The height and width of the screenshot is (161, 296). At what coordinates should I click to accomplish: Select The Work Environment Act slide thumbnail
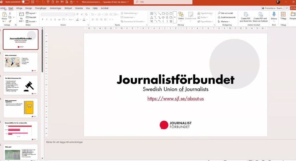tap(21, 85)
